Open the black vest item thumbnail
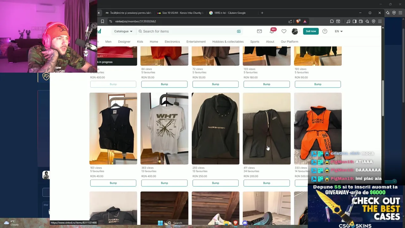Image resolution: width=405 pixels, height=228 pixels. (113, 129)
